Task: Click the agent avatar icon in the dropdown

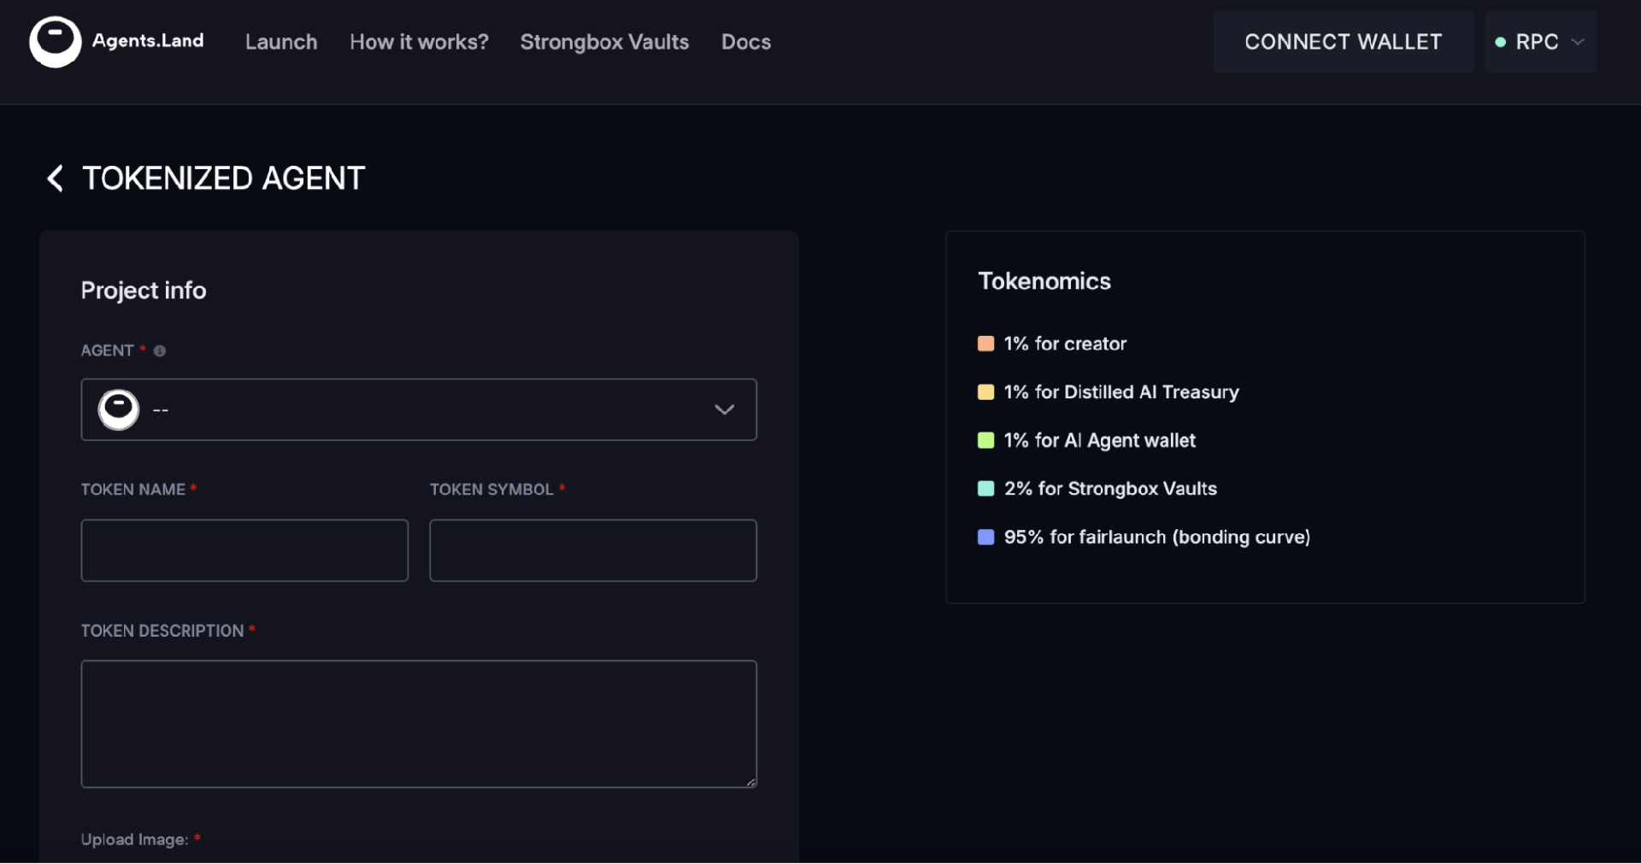Action: point(119,409)
